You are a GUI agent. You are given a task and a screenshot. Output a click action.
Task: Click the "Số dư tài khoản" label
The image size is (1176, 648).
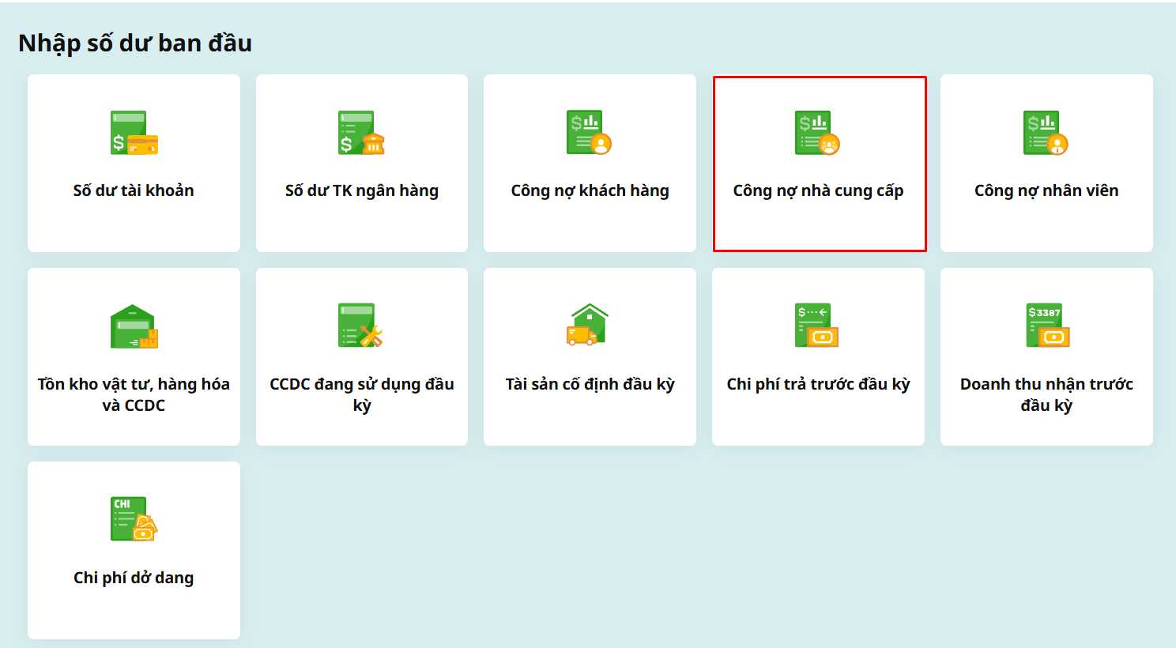pyautogui.click(x=134, y=190)
